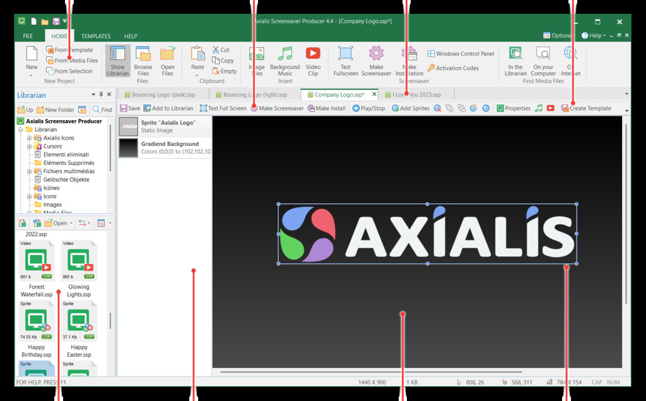The height and width of the screenshot is (401, 646).
Task: Pin the Librarian panel with pushpin icon
Action: [101, 95]
